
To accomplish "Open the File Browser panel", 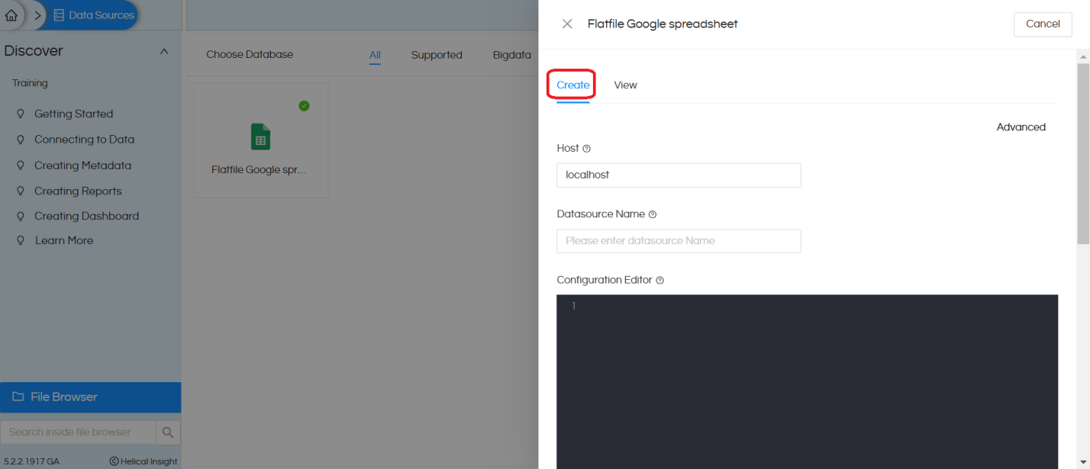I will point(90,397).
